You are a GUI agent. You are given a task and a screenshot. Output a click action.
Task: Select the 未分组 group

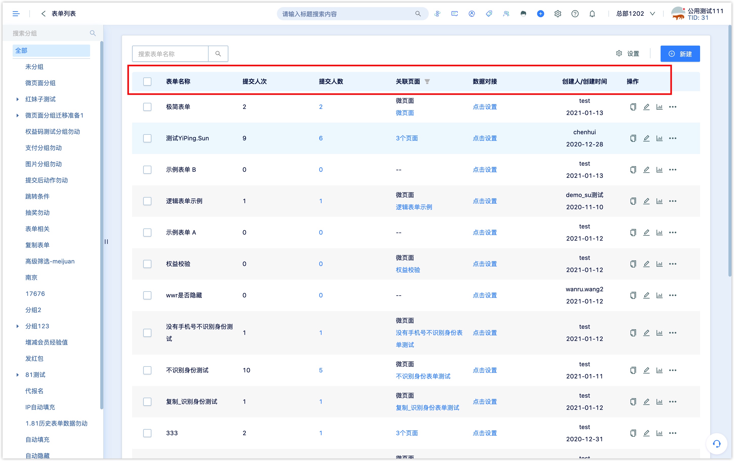pyautogui.click(x=34, y=66)
